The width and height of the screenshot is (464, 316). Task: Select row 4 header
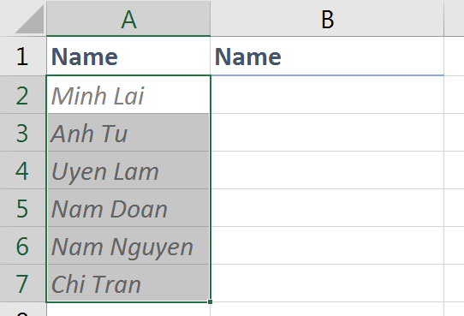tap(23, 170)
